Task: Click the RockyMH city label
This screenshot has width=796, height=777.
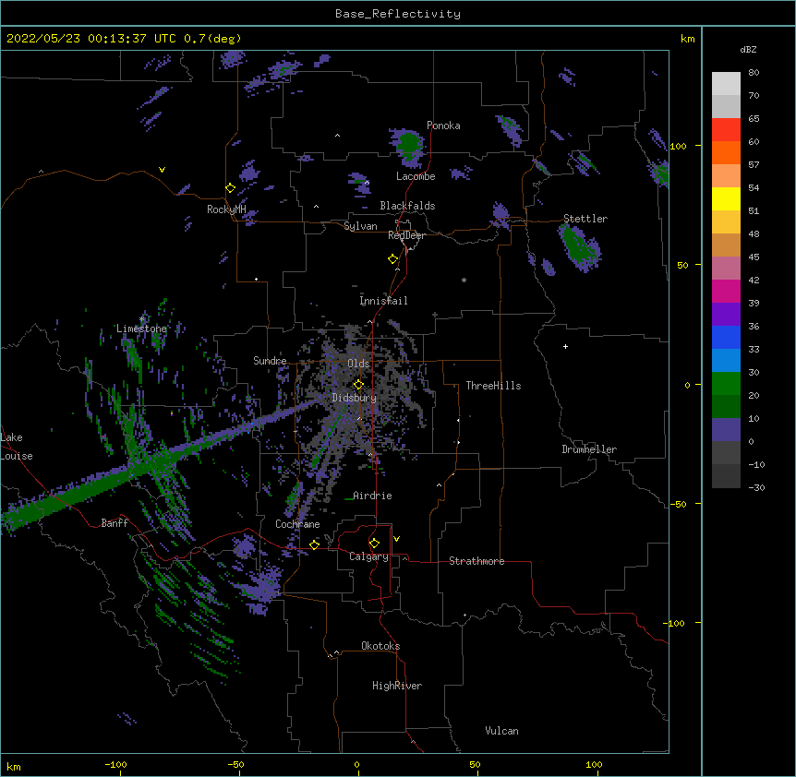Action: pos(226,209)
